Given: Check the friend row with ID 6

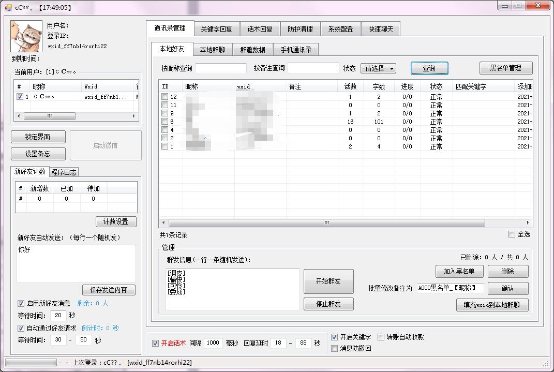Looking at the screenshot, I should tap(164, 122).
